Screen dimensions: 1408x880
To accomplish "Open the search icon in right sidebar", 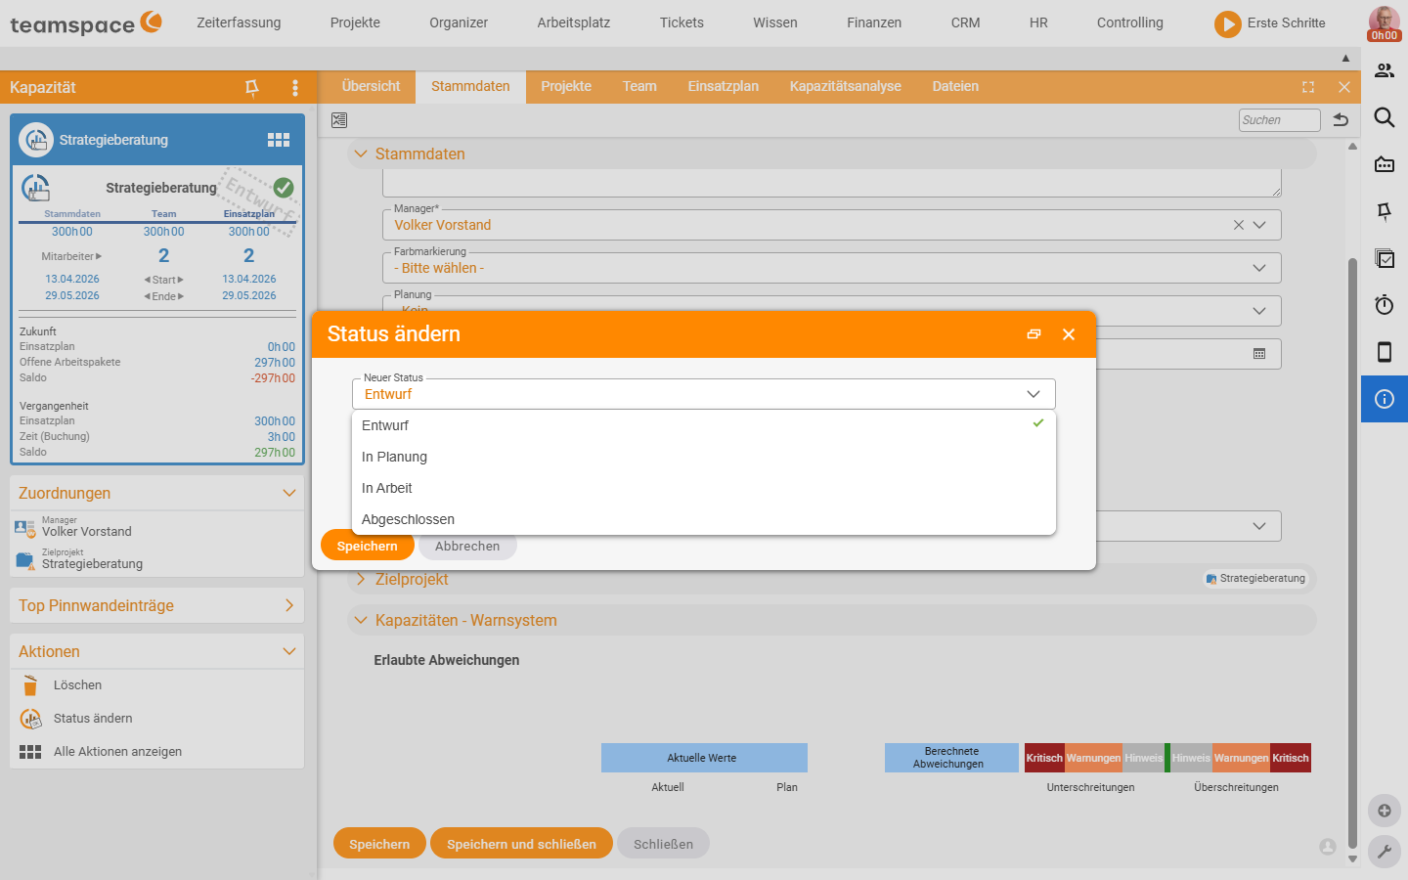I will coord(1385,117).
